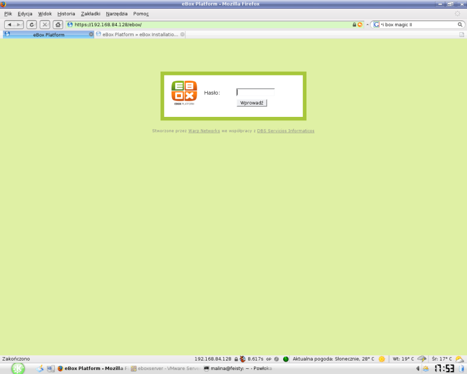Viewport: 467px width, 374px height.
Task: Click the padlock icon in the URL bar
Action: (354, 25)
